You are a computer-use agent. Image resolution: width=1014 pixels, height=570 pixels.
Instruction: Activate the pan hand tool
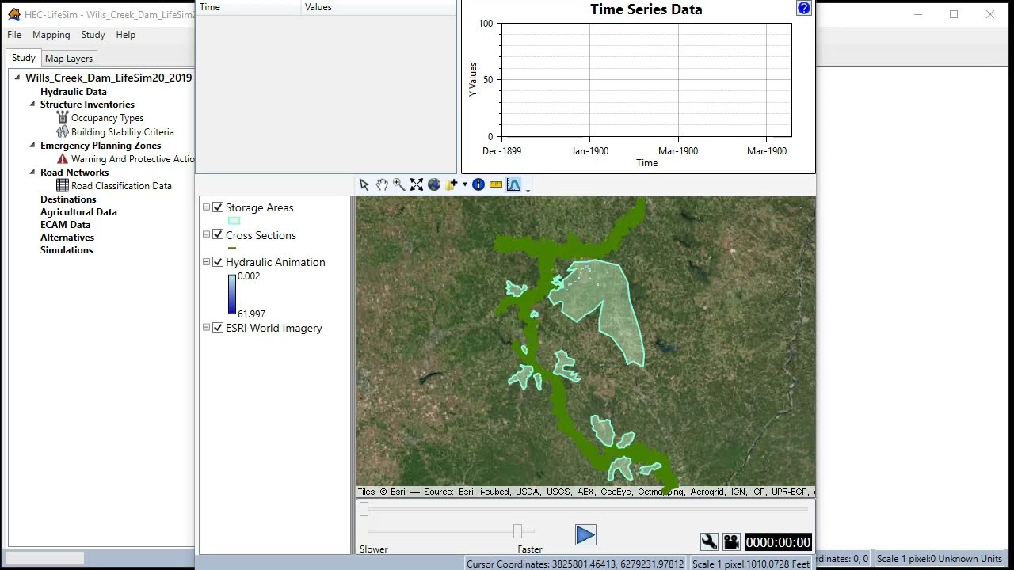382,184
